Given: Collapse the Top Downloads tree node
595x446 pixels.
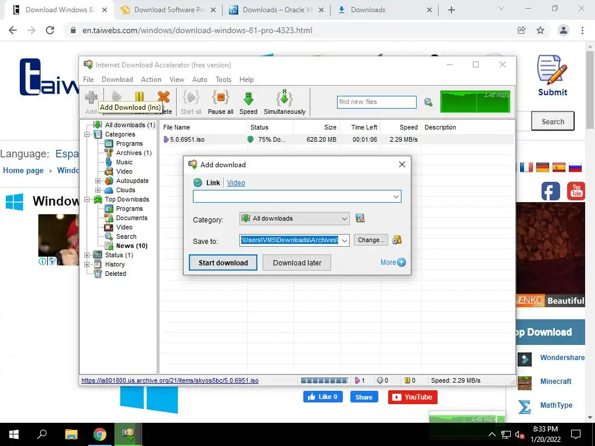Looking at the screenshot, I should [x=87, y=200].
